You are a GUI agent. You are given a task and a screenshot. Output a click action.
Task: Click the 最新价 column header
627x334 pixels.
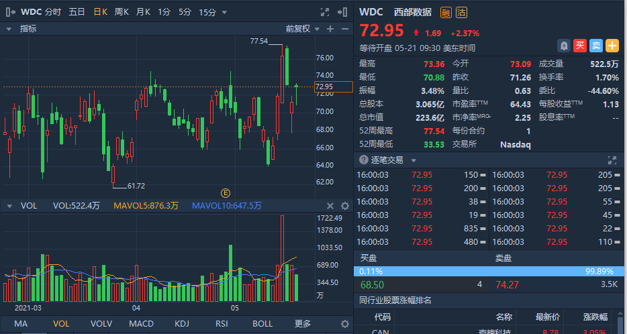pos(547,317)
